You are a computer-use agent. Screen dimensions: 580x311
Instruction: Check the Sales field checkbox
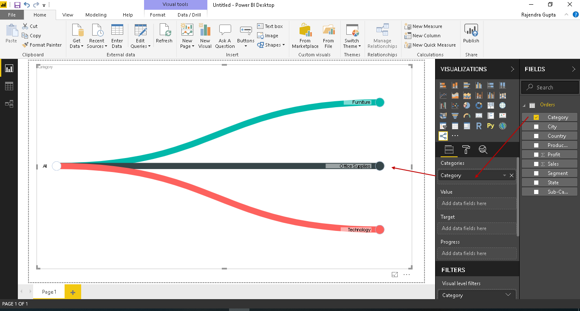pos(536,164)
